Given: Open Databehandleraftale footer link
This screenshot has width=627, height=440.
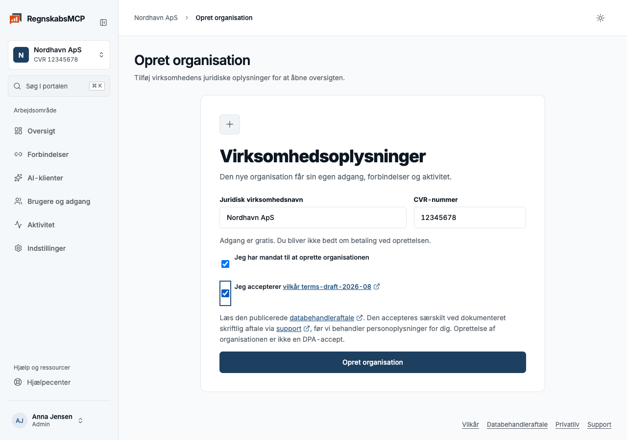Looking at the screenshot, I should (517, 425).
